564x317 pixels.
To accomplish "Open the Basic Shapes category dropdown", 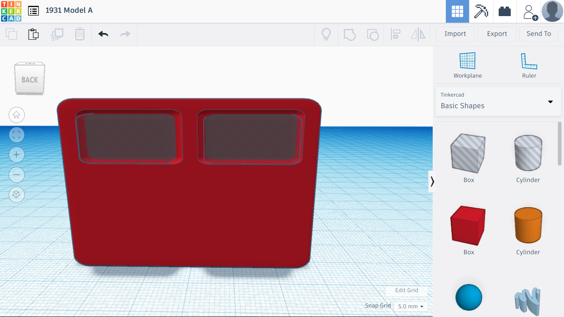I will 498,101.
